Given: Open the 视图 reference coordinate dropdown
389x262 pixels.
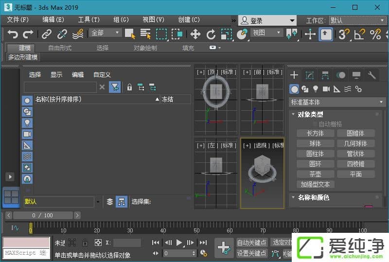Looking at the screenshot, I should 266,33.
